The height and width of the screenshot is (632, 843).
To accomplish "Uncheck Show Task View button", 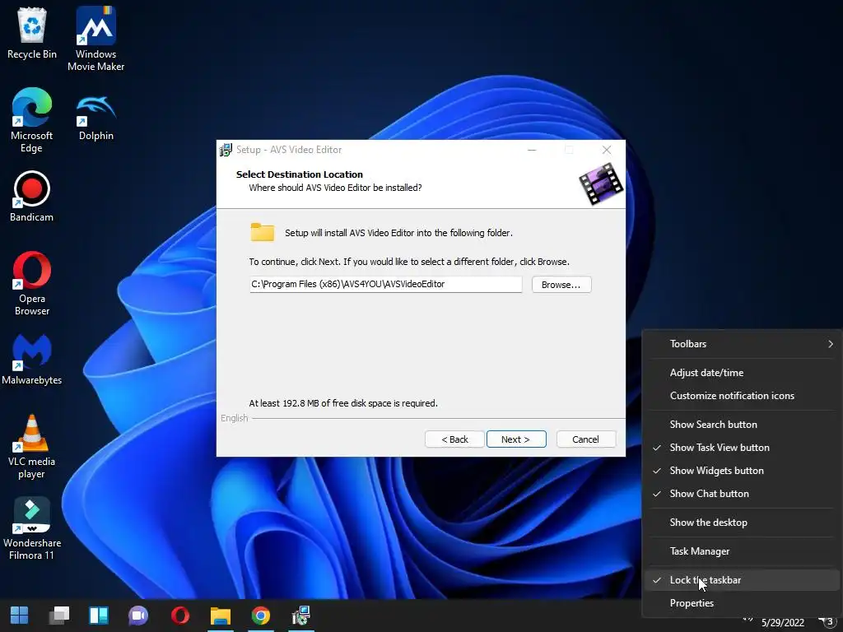I will click(742, 448).
